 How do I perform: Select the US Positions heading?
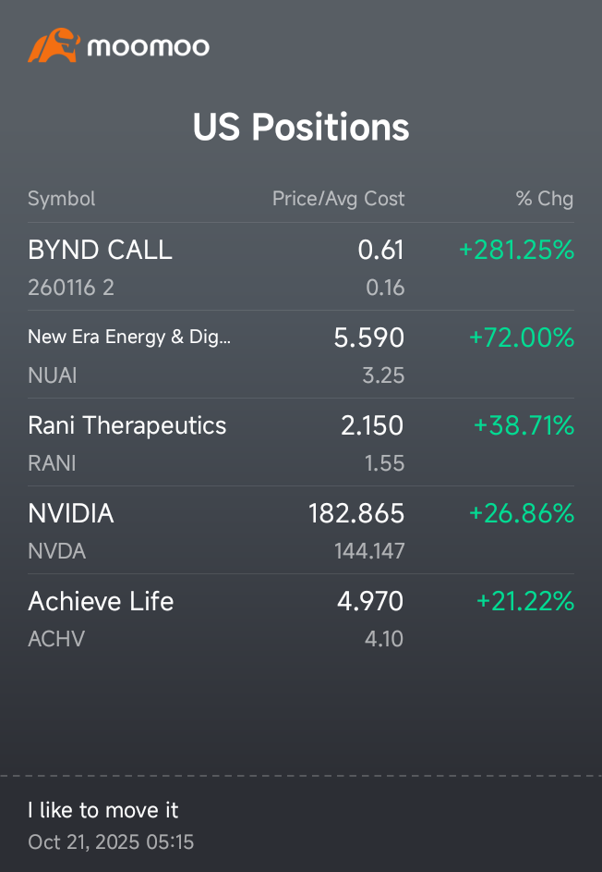tap(301, 127)
